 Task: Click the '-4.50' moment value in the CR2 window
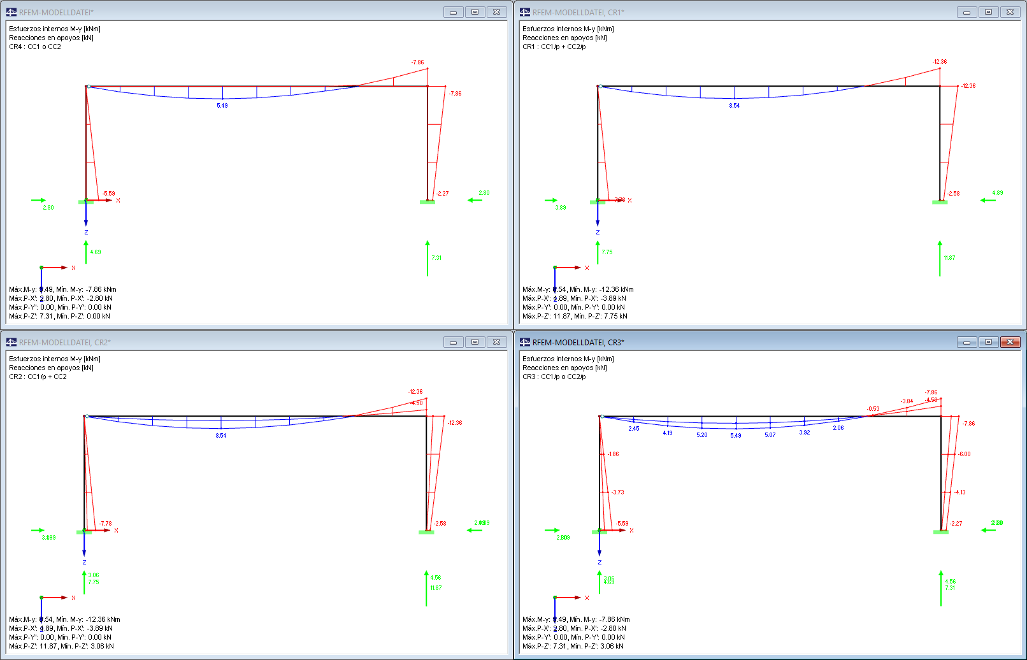click(x=416, y=403)
